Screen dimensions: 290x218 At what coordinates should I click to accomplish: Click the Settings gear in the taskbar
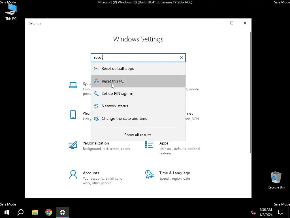click(x=63, y=212)
